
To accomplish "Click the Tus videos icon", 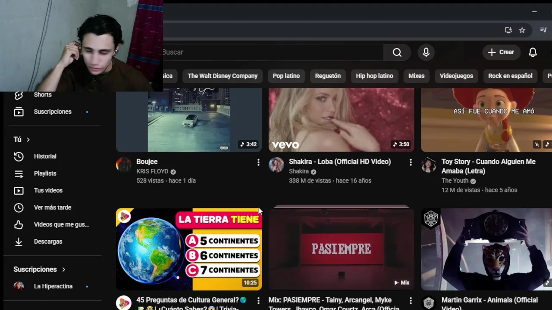I will tap(19, 190).
